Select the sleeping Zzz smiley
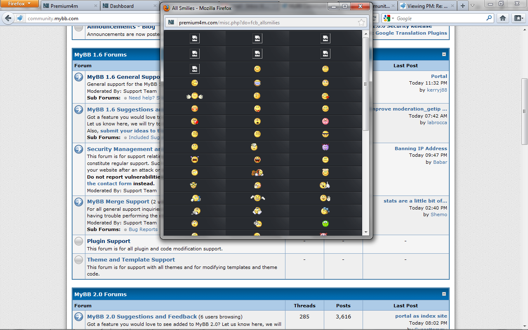 click(325, 211)
